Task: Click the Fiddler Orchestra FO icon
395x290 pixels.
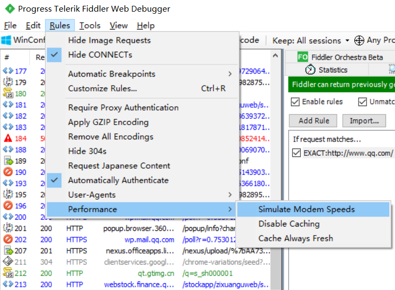Action: tap(302, 57)
